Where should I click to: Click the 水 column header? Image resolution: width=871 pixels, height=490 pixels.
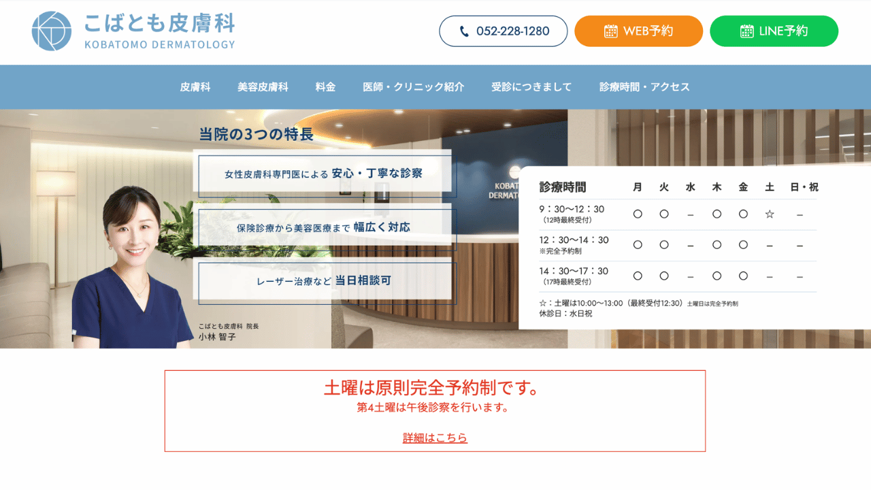pos(690,187)
